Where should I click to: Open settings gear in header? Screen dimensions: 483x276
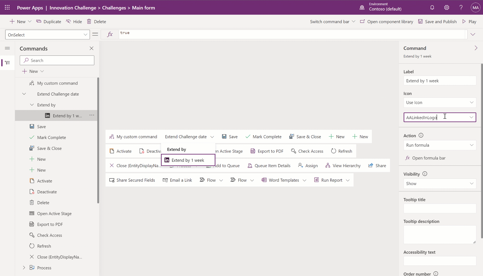click(446, 8)
